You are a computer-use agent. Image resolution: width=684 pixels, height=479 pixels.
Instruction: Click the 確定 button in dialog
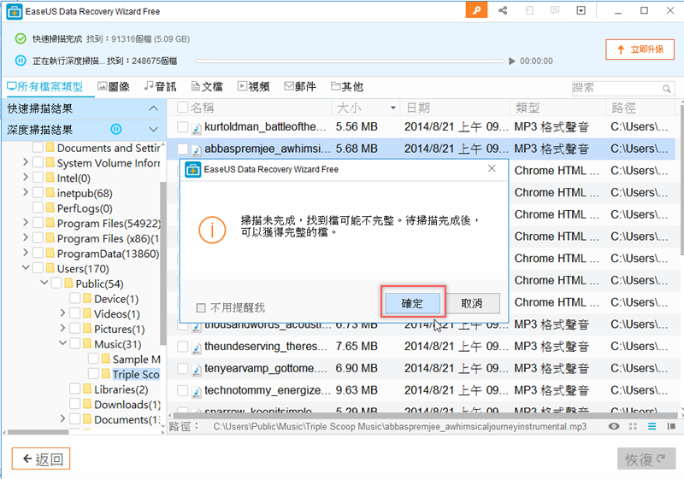pos(412,303)
